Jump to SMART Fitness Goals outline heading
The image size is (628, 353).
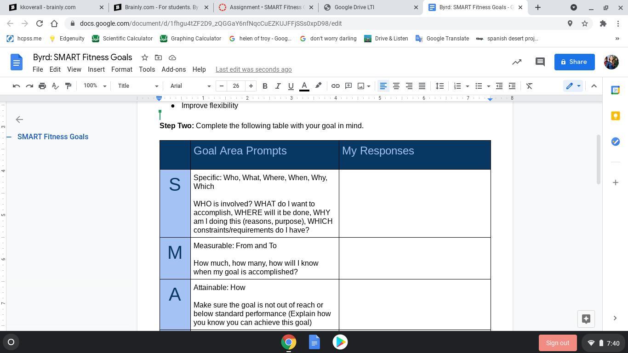pos(53,137)
